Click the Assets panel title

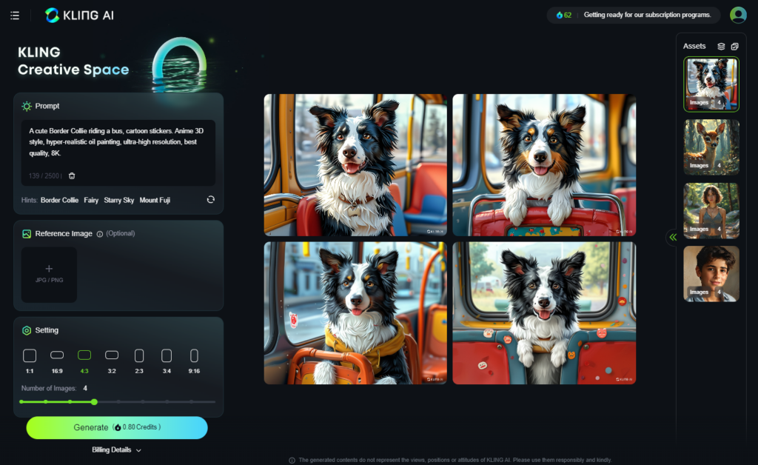[x=694, y=47]
